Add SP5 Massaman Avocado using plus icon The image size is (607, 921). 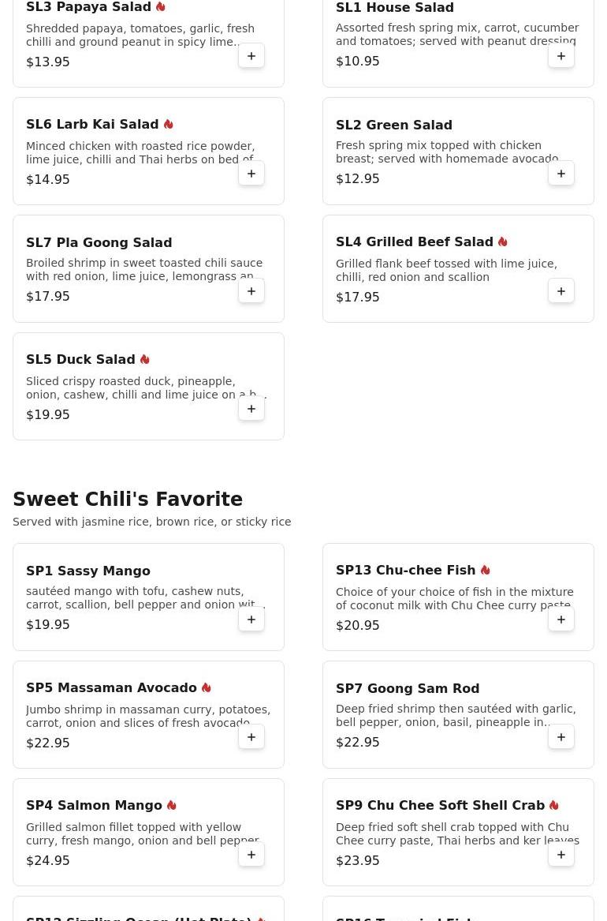click(x=251, y=736)
